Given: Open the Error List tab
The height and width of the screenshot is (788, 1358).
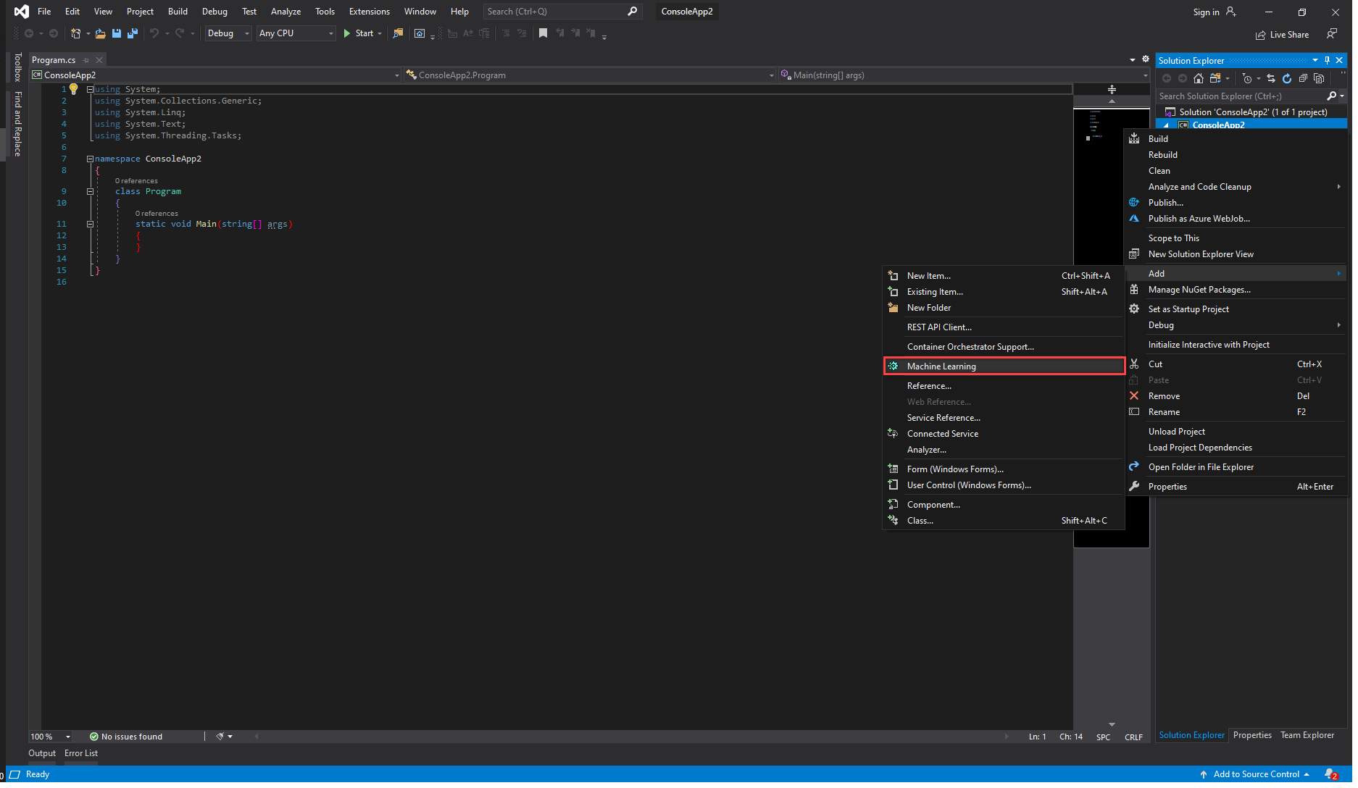Looking at the screenshot, I should [80, 753].
